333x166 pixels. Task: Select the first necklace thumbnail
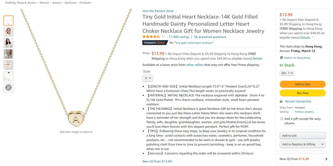(x=8, y=21)
